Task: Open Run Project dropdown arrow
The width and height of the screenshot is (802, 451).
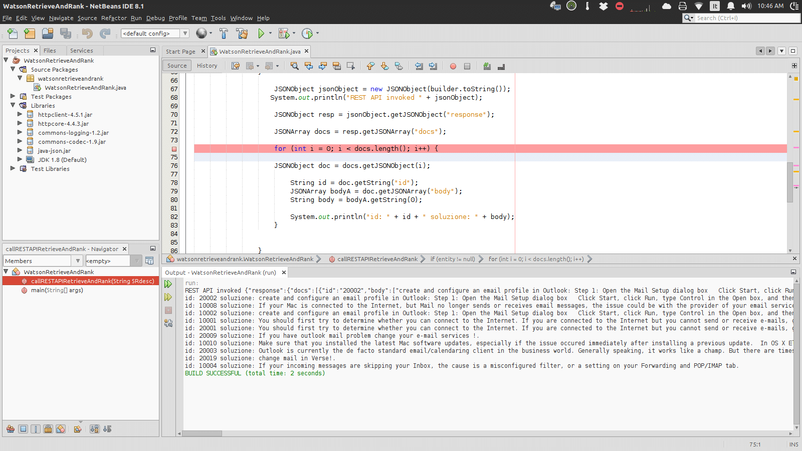Action: click(x=270, y=34)
